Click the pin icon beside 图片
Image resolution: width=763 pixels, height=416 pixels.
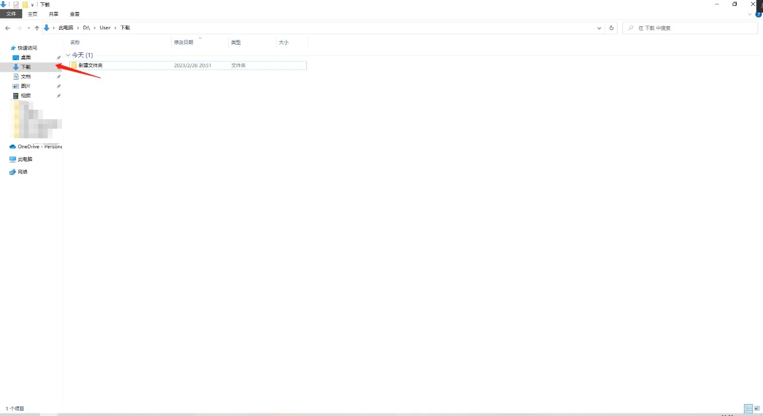[x=58, y=86]
